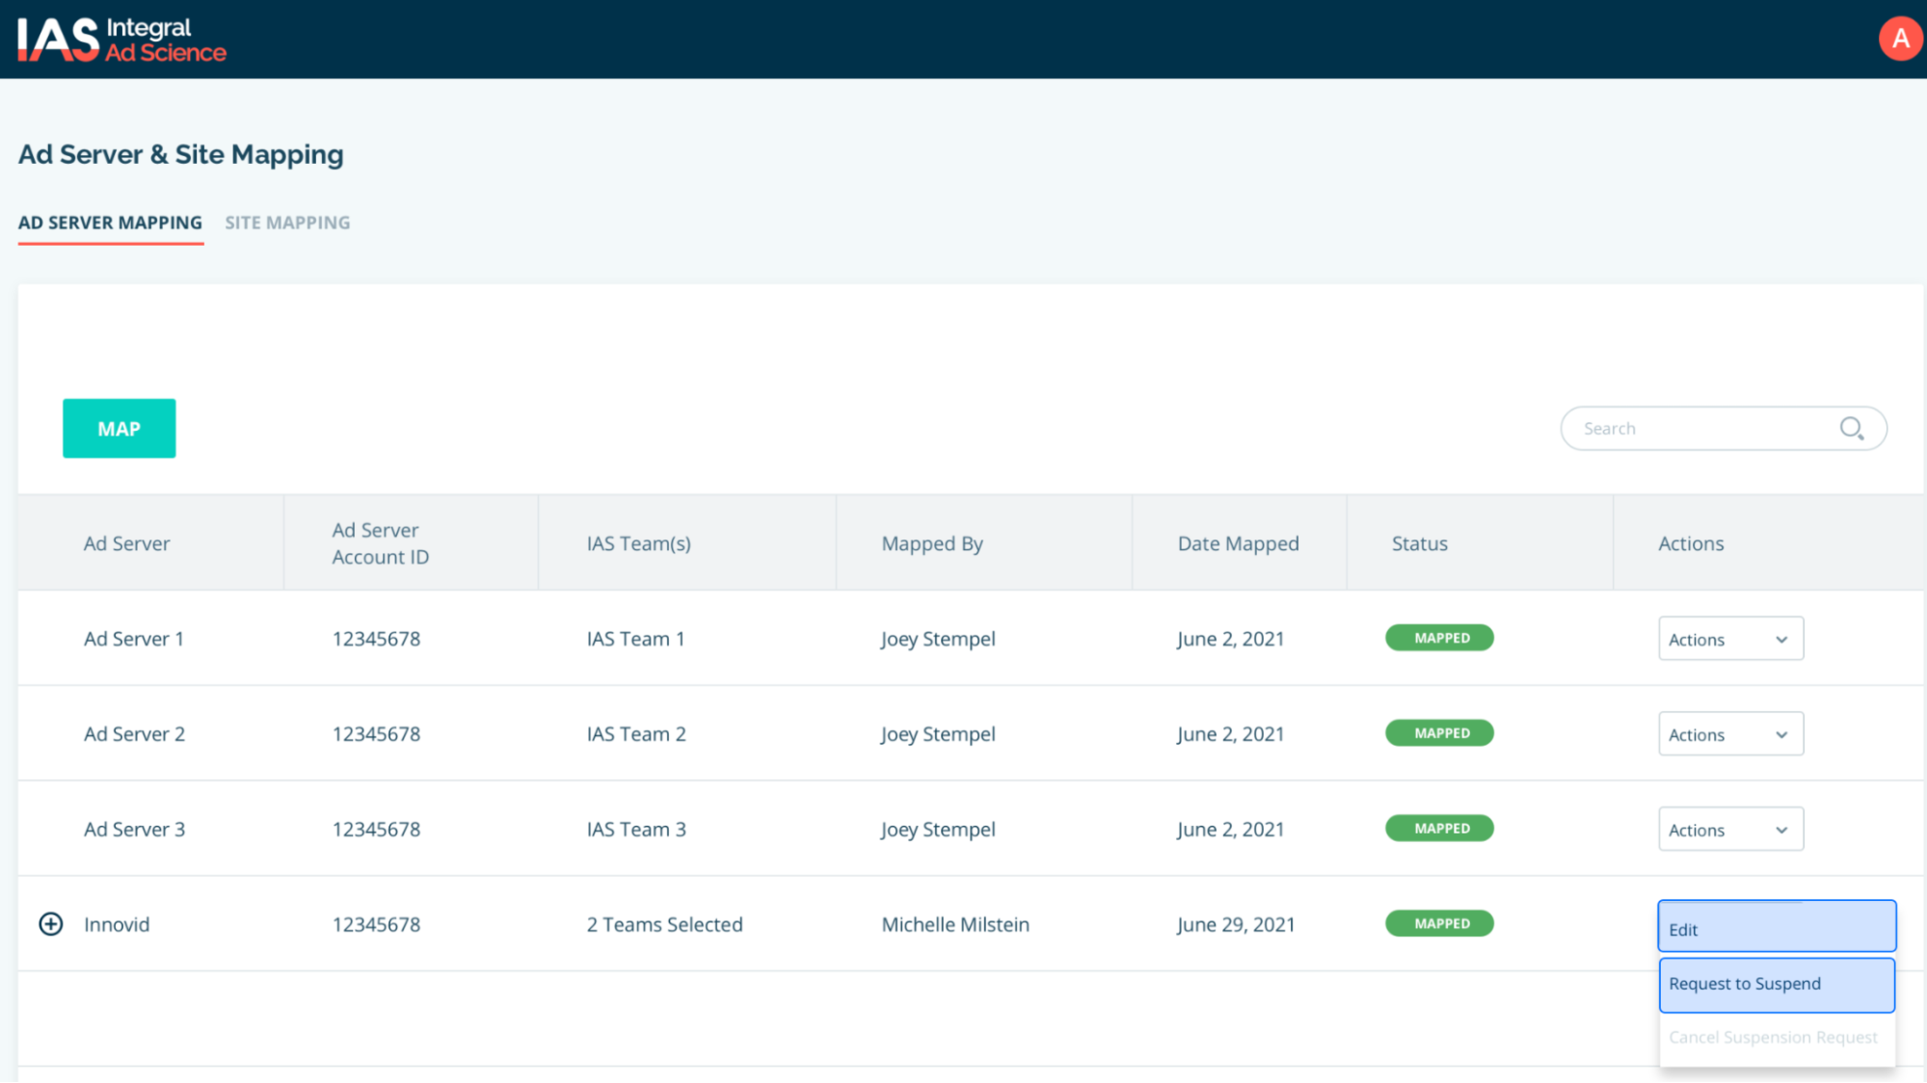Click the Date Mapped column header
The image size is (1927, 1083).
click(x=1238, y=543)
